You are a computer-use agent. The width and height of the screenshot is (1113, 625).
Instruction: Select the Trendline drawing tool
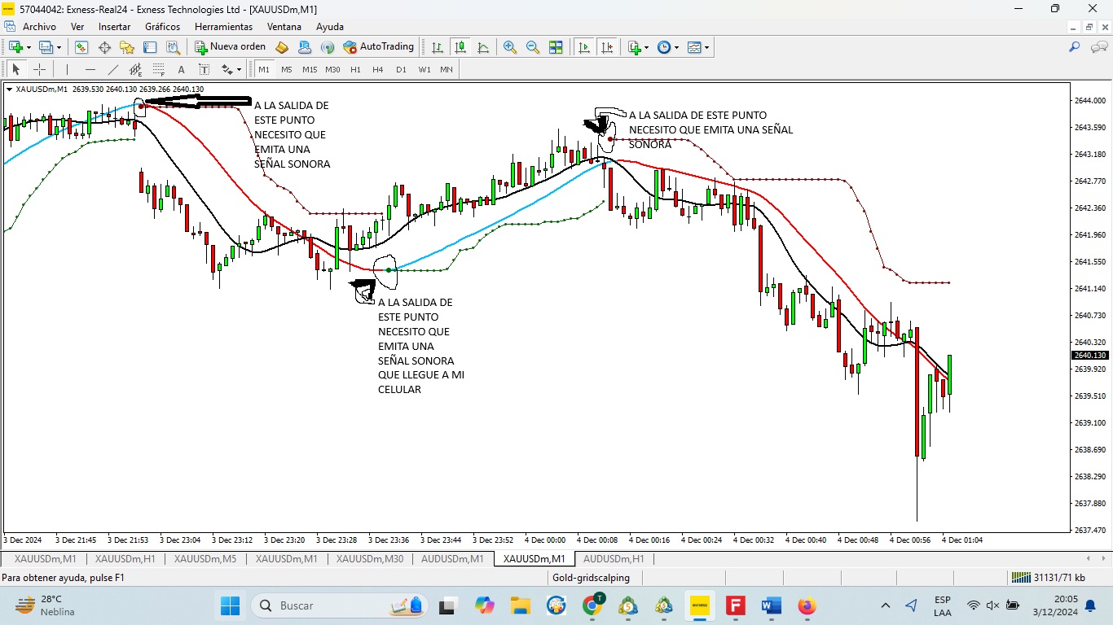[x=112, y=69]
